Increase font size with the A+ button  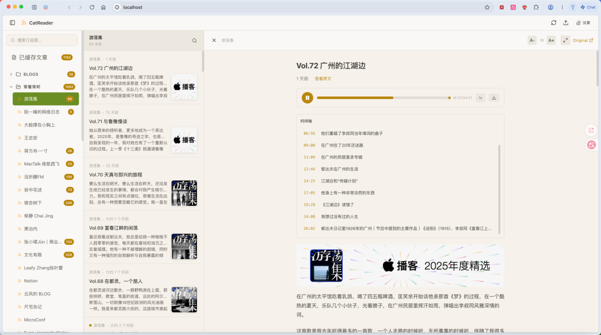[x=551, y=40]
